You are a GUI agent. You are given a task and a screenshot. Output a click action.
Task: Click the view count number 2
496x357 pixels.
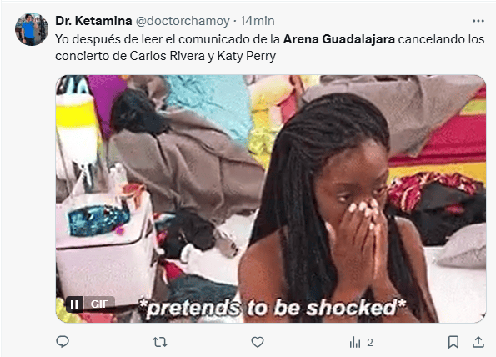click(370, 343)
